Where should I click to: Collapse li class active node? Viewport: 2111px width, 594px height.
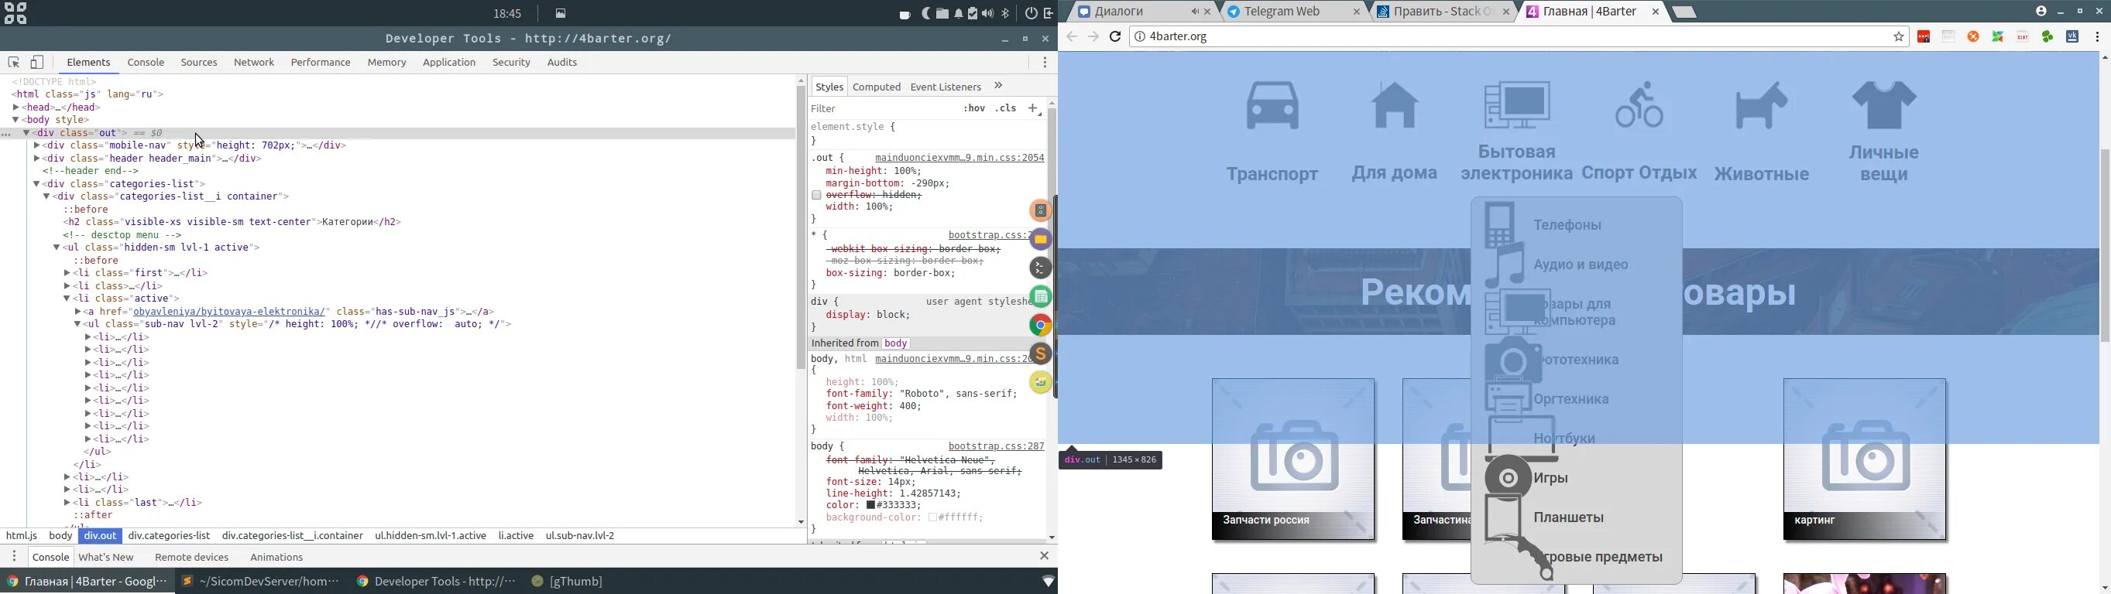(x=68, y=299)
